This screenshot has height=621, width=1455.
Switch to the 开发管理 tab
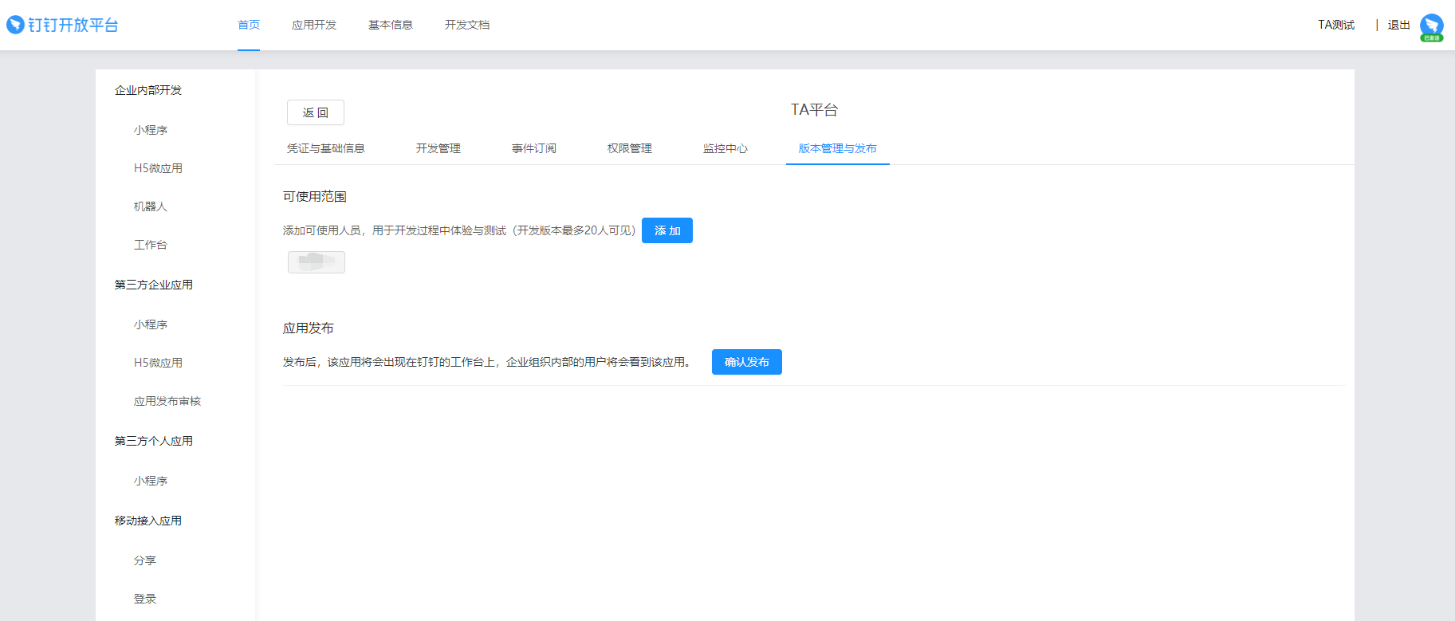438,148
